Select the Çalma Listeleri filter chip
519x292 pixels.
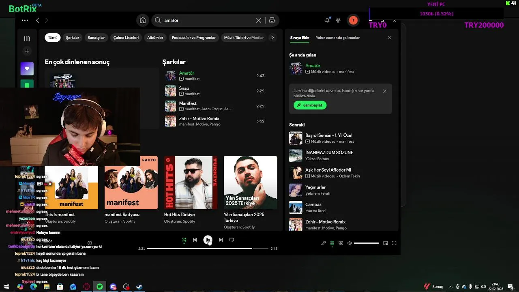126,38
